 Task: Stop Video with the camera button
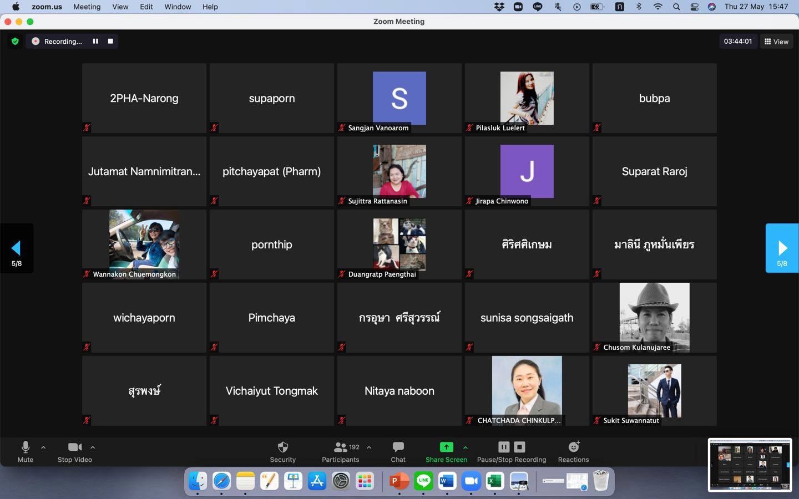tap(74, 451)
